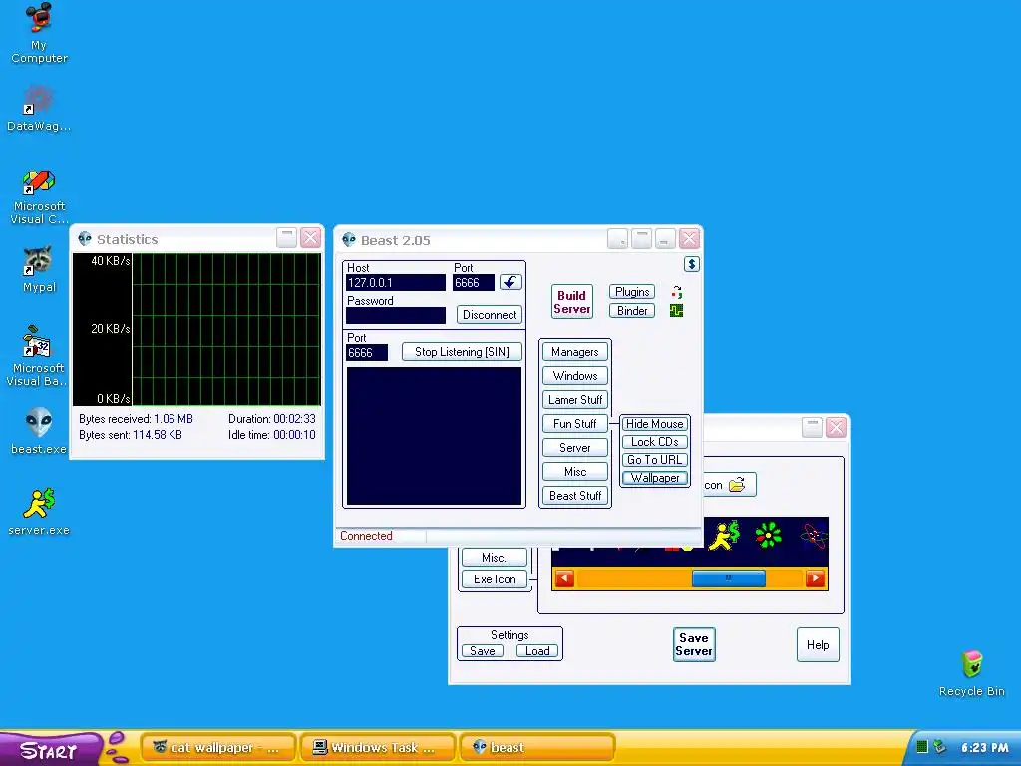Open the Plugins button
1021x766 pixels.
632,292
